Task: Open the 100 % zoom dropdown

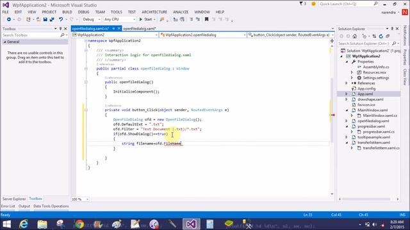Action: point(80,199)
